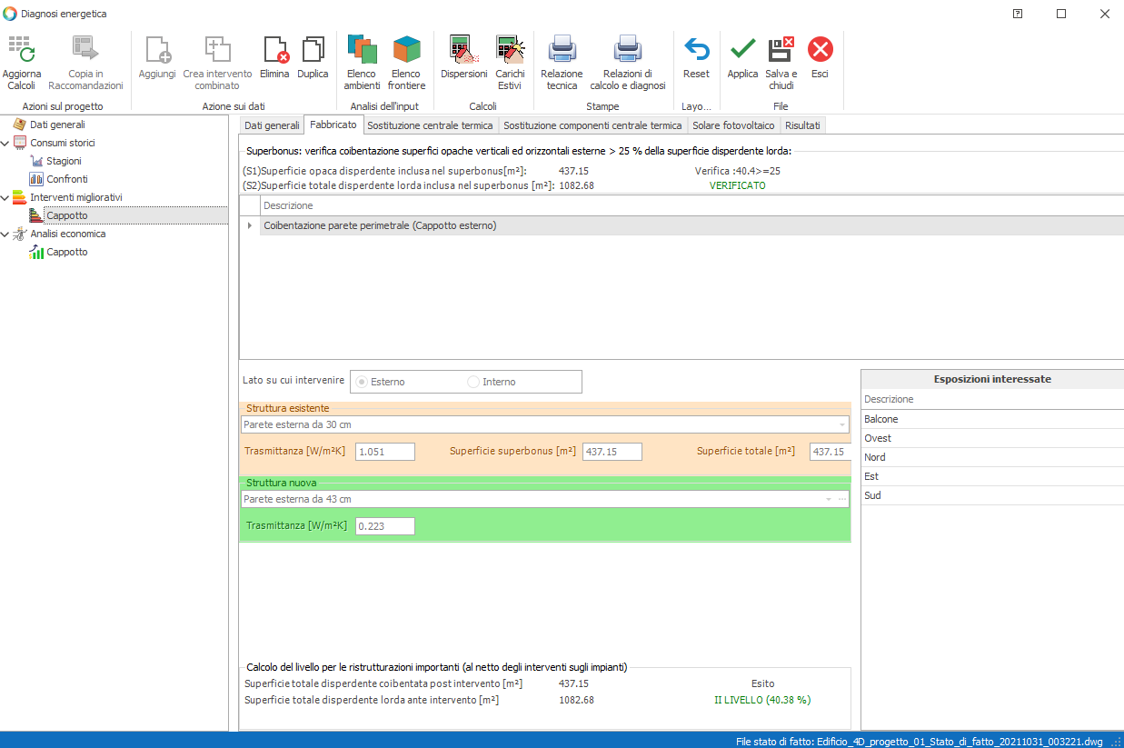Open the Carichi Estivi calculation
Image resolution: width=1124 pixels, height=748 pixels.
(510, 50)
